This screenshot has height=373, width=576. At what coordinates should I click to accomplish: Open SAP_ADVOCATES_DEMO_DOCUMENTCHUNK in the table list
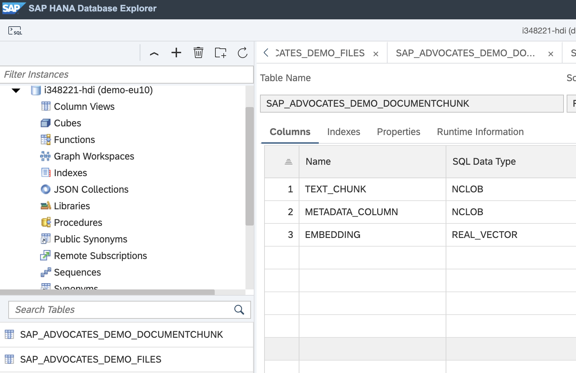click(127, 334)
